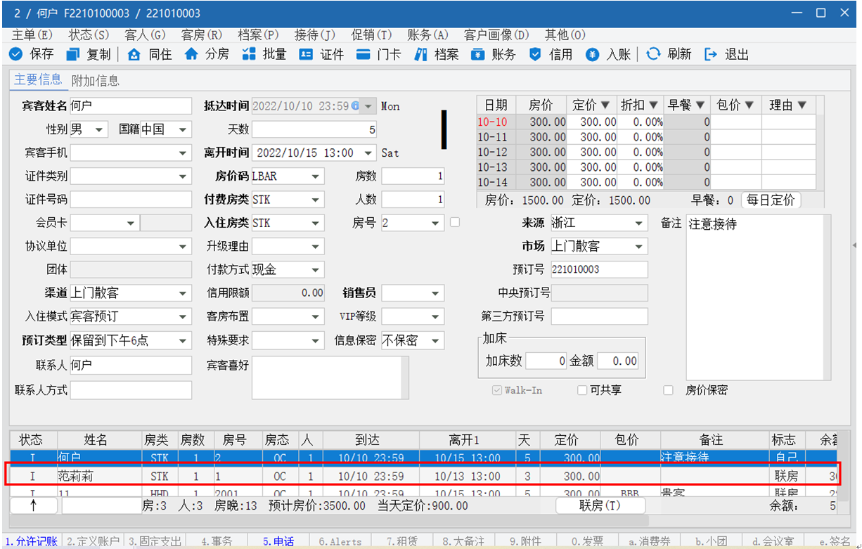Open the 促销(T) menu
The width and height of the screenshot is (862, 549).
tap(371, 34)
